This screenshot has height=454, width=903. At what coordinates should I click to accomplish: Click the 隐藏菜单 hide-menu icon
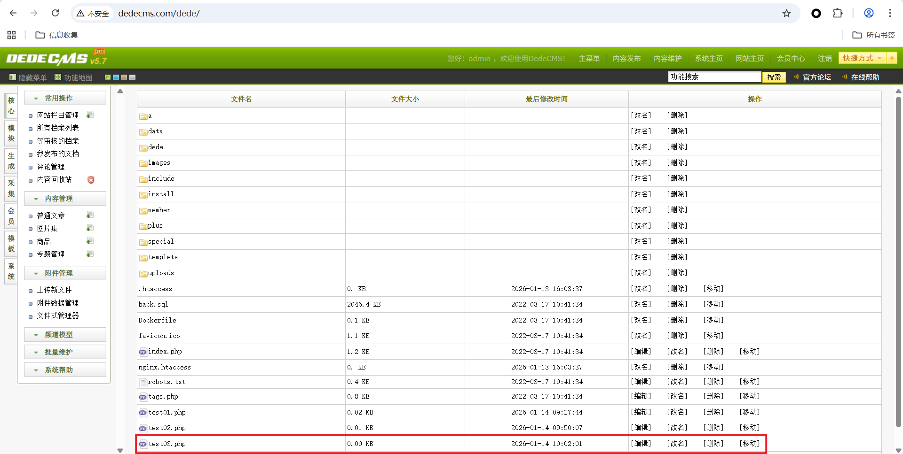(x=13, y=77)
